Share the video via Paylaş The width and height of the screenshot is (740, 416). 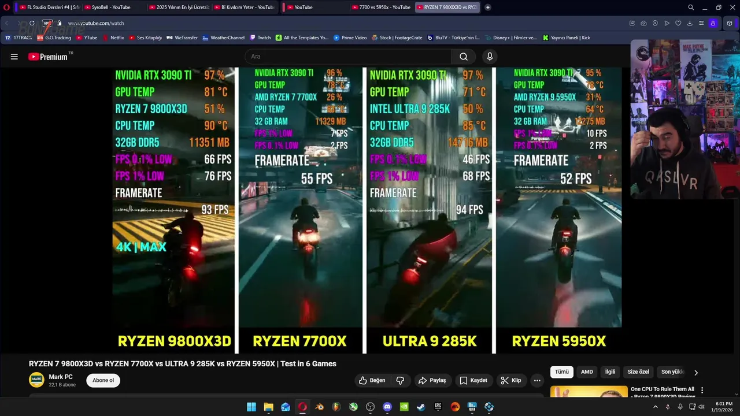pos(432,380)
